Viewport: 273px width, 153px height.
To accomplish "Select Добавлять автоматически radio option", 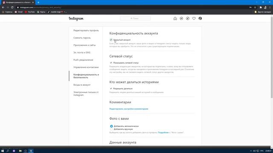I will tap(111, 126).
